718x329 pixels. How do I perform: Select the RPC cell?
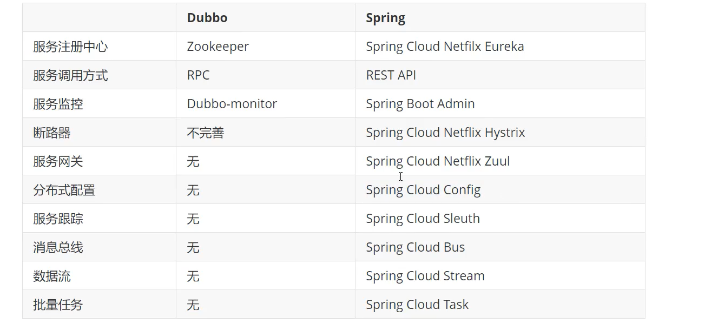(x=198, y=75)
